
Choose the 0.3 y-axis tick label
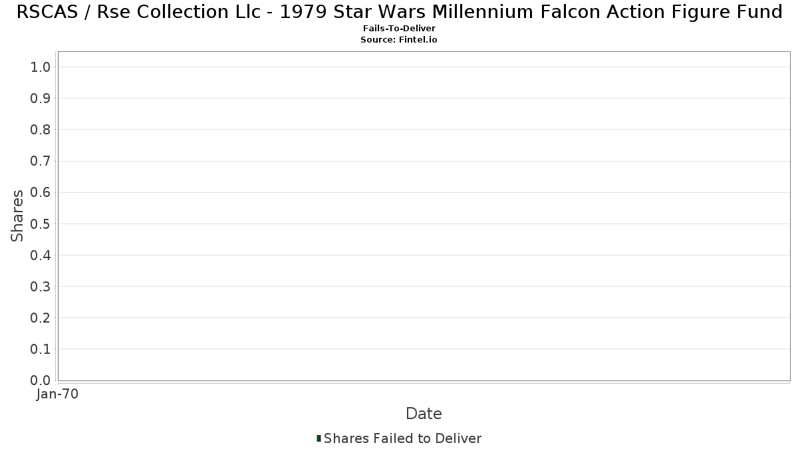pos(41,287)
